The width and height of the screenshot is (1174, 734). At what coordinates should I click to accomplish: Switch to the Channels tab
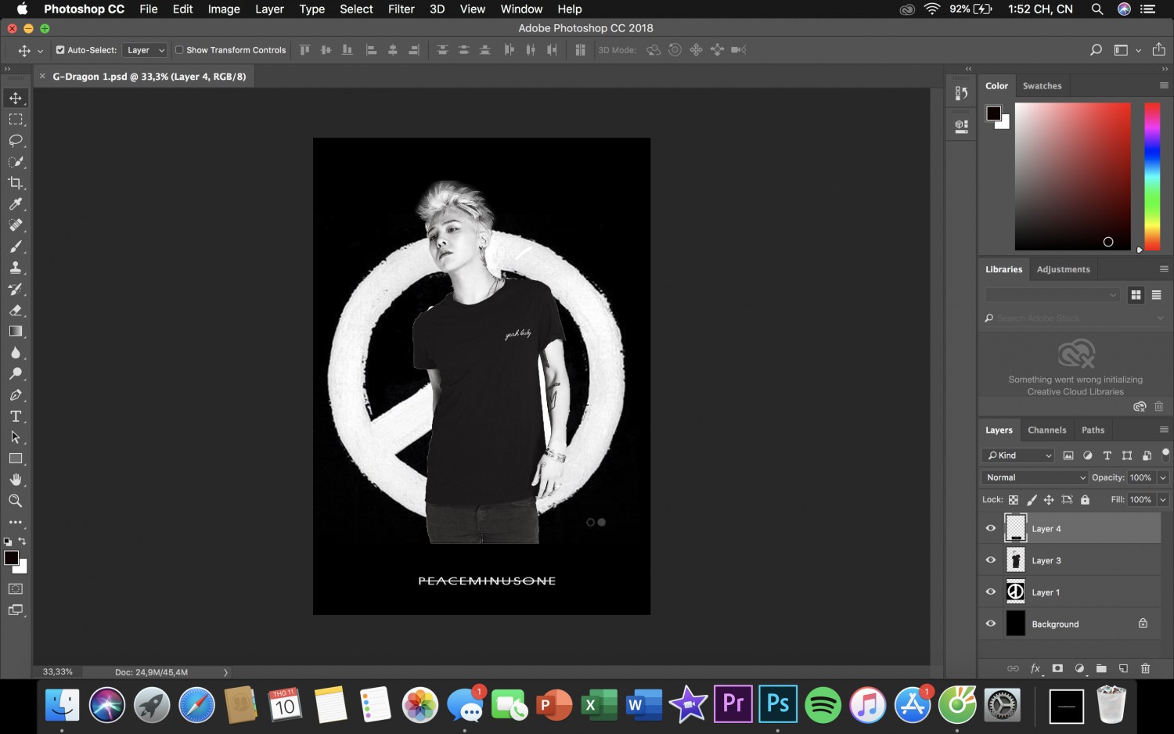click(1047, 430)
